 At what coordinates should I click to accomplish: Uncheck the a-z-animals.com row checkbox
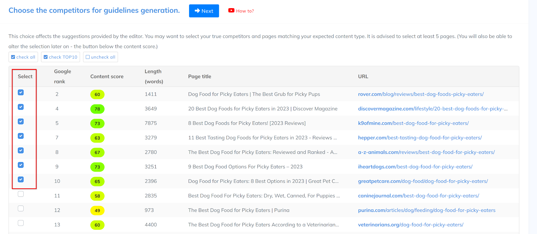[21, 150]
